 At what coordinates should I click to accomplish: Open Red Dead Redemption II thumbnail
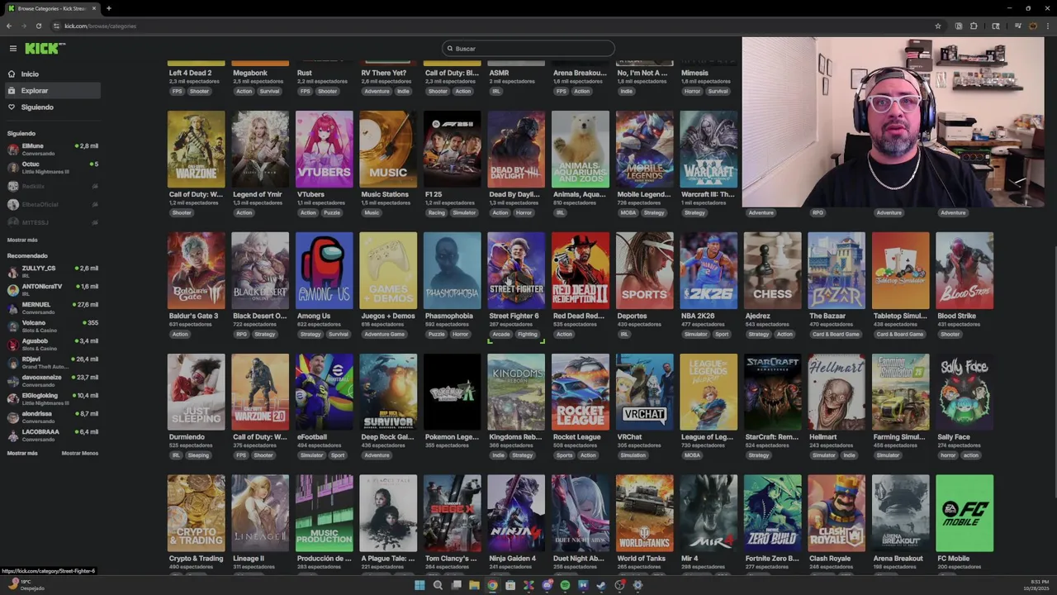coord(581,270)
